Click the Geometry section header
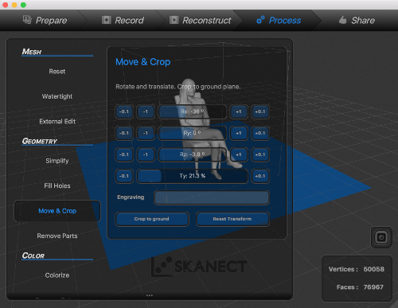This screenshot has height=308, width=398. (x=40, y=141)
